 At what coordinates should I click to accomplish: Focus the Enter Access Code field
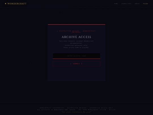click(x=76, y=56)
